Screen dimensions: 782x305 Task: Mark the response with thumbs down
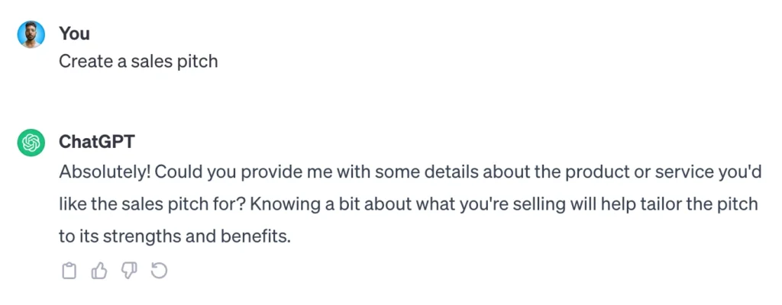(x=128, y=271)
